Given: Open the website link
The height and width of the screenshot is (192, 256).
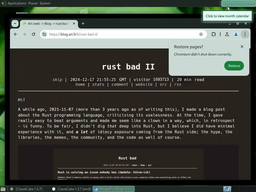Looking at the screenshot, I should click(144, 84).
